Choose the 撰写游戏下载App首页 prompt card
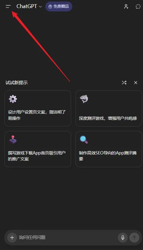This screenshot has width=143, height=250. coord(38,149)
